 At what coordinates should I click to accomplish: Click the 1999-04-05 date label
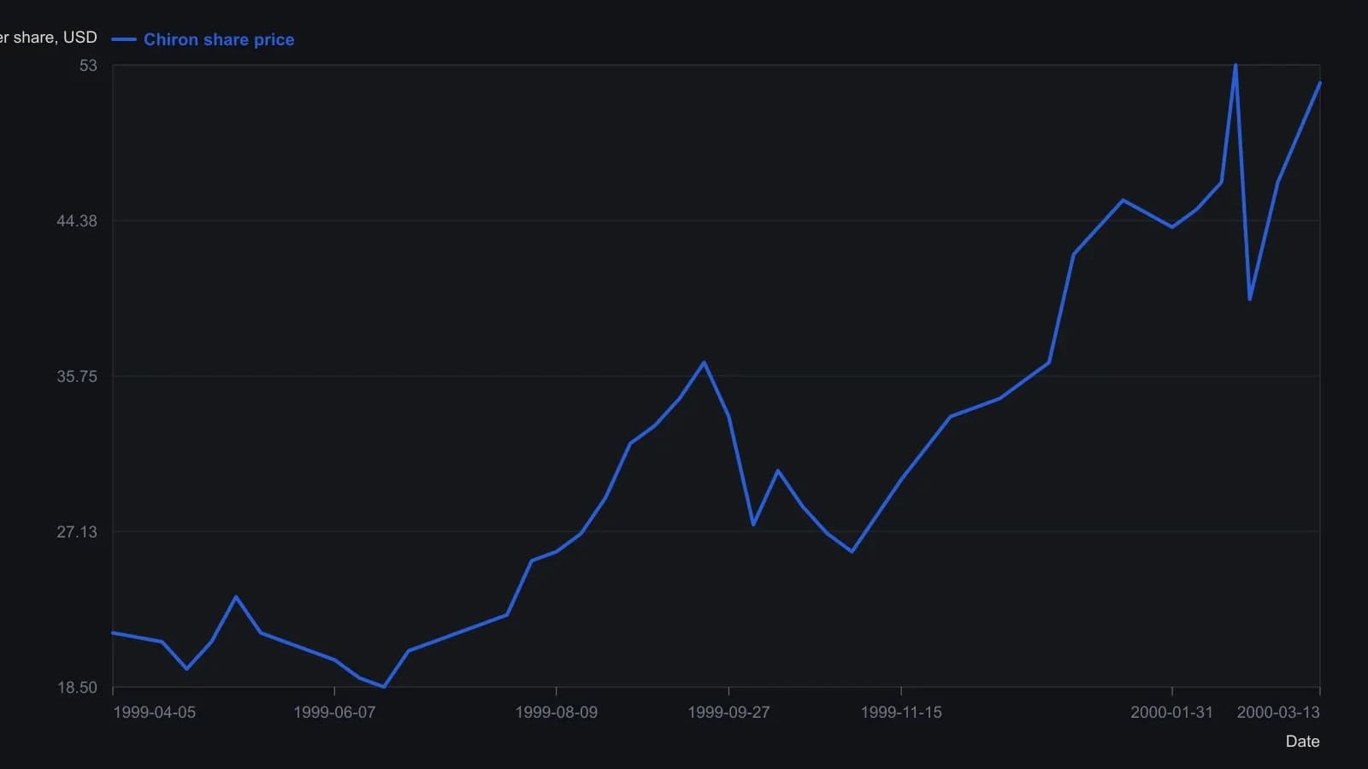154,713
